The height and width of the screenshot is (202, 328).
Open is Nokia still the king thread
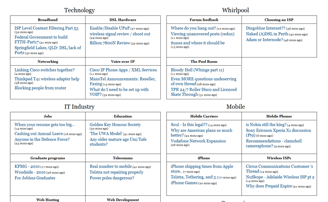click(x=266, y=124)
